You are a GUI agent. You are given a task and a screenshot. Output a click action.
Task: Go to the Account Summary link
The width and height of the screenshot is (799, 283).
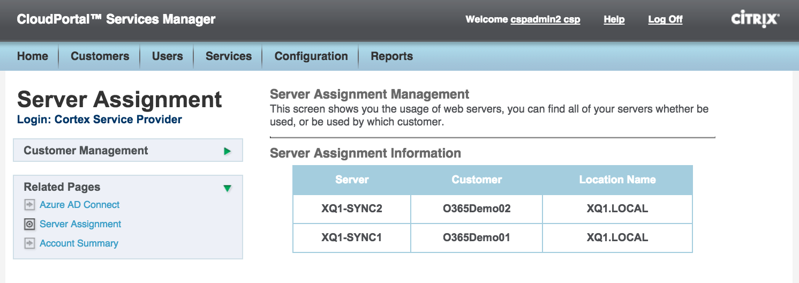[x=79, y=243]
